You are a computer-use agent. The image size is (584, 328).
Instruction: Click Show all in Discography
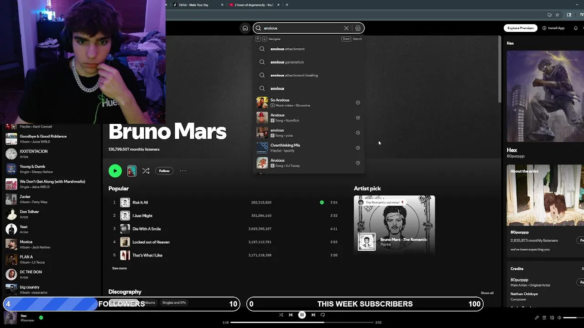pos(487,293)
